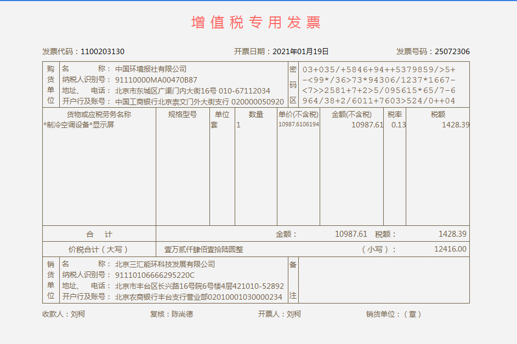This screenshot has width=517, height=344.
Task: Select invoice number 25072306
Action: click(x=452, y=51)
